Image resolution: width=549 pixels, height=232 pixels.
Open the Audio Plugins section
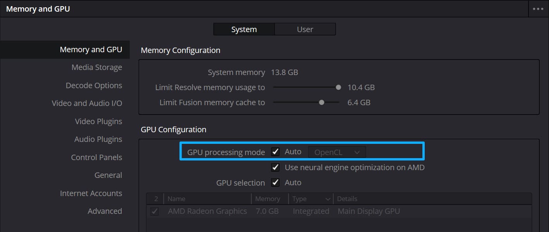point(99,139)
